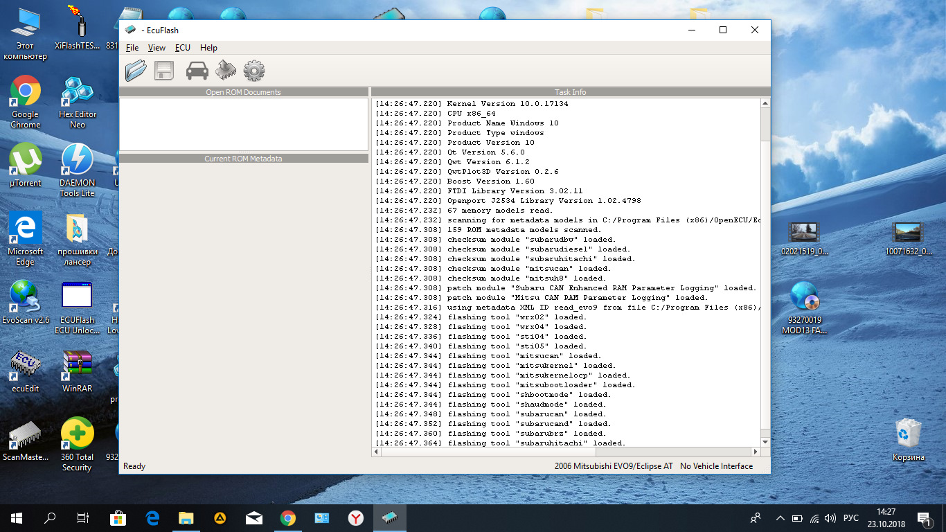Show hidden system tray icons

[x=780, y=518]
